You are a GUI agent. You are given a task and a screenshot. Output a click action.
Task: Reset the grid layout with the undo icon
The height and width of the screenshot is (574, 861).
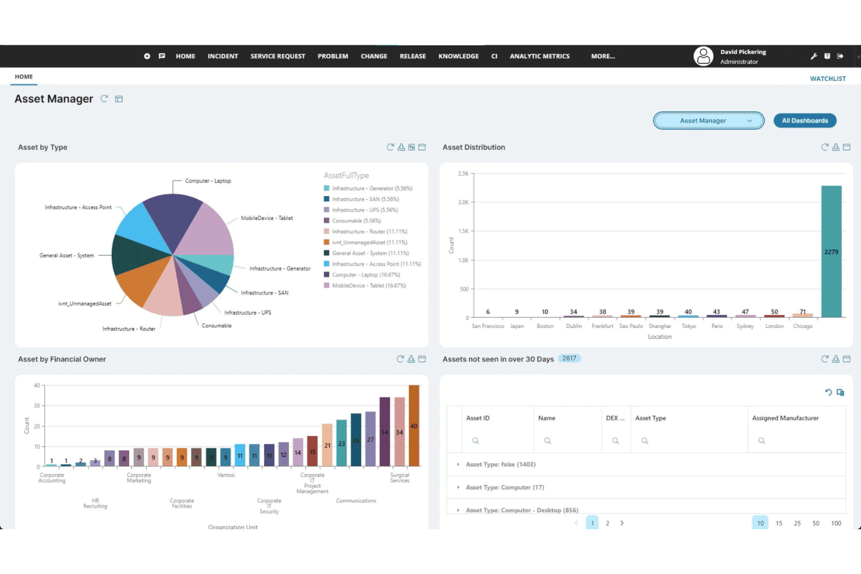(x=828, y=393)
